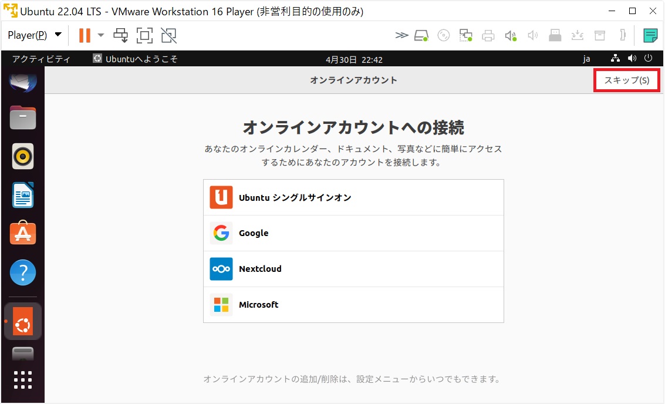Choose the Microsoft account option

(354, 305)
